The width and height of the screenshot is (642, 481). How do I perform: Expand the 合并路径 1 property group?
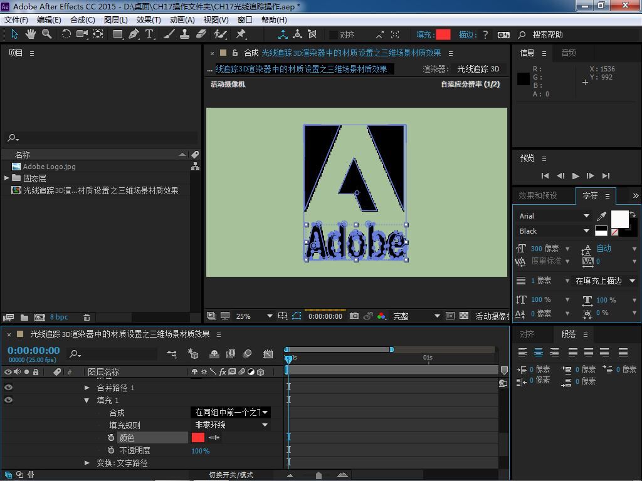pyautogui.click(x=87, y=387)
